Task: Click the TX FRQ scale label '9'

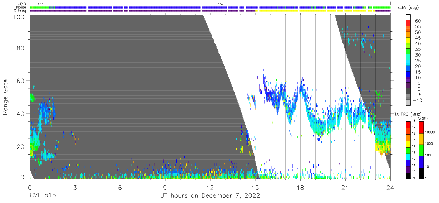Action: pyautogui.click(x=414, y=178)
